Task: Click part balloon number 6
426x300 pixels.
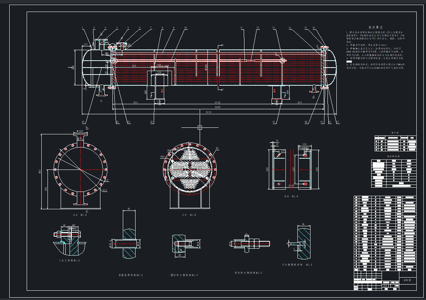Action: [140, 28]
